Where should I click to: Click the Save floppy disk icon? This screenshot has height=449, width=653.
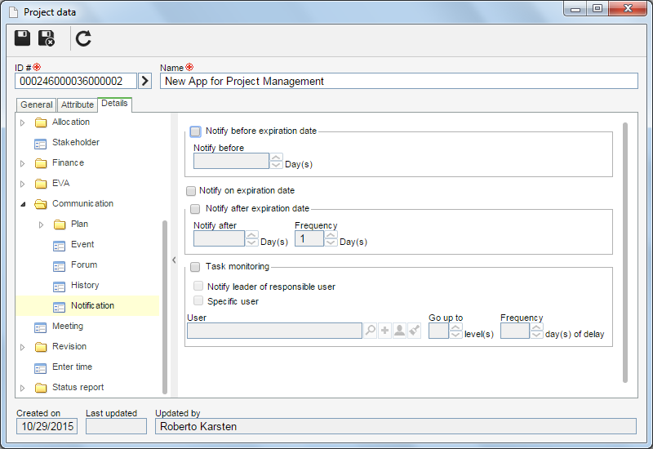click(23, 38)
